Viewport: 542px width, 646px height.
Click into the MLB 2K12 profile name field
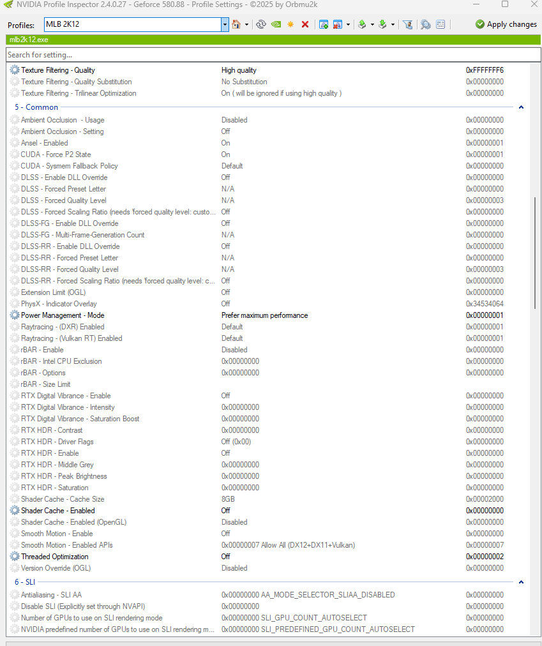point(133,25)
